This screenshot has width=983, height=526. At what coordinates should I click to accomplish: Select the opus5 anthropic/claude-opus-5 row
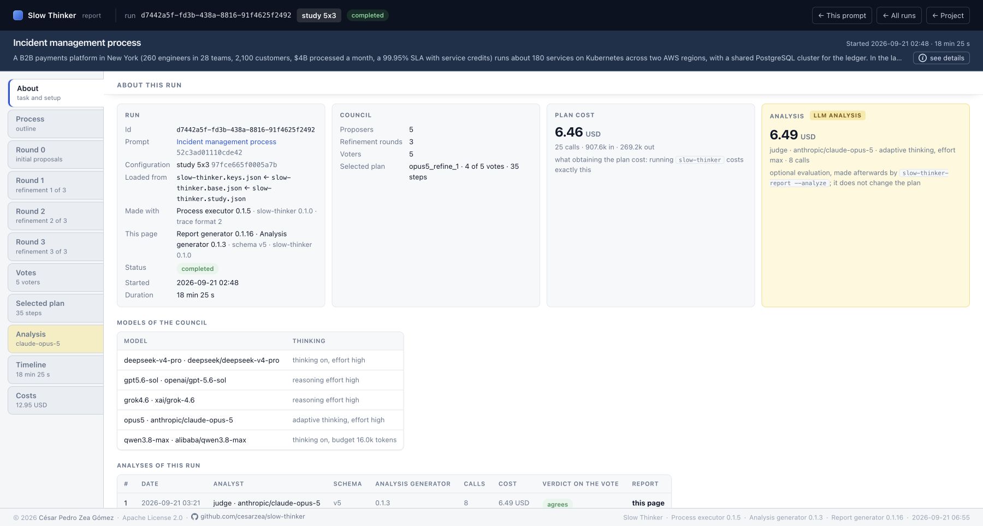coord(260,420)
